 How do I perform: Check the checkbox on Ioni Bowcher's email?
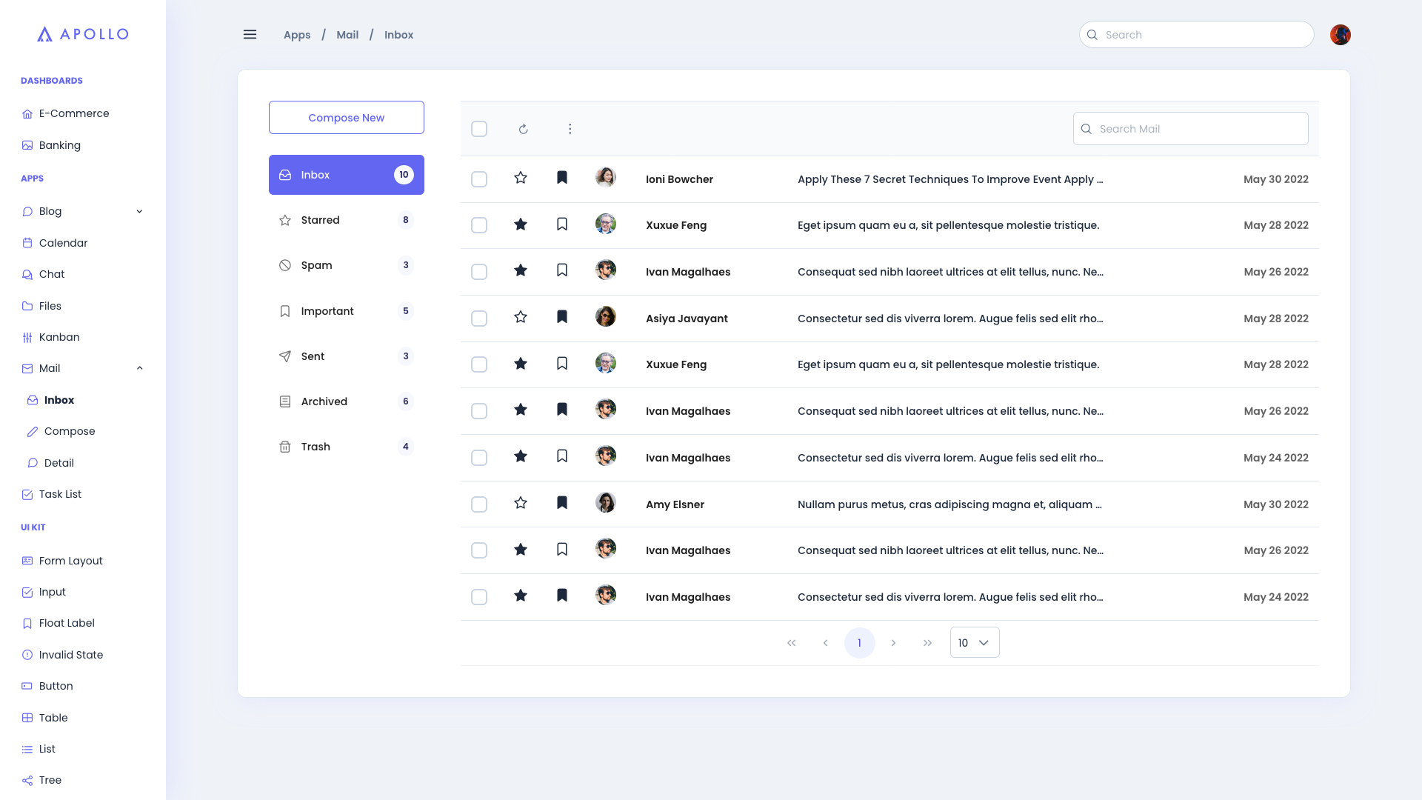pos(479,179)
